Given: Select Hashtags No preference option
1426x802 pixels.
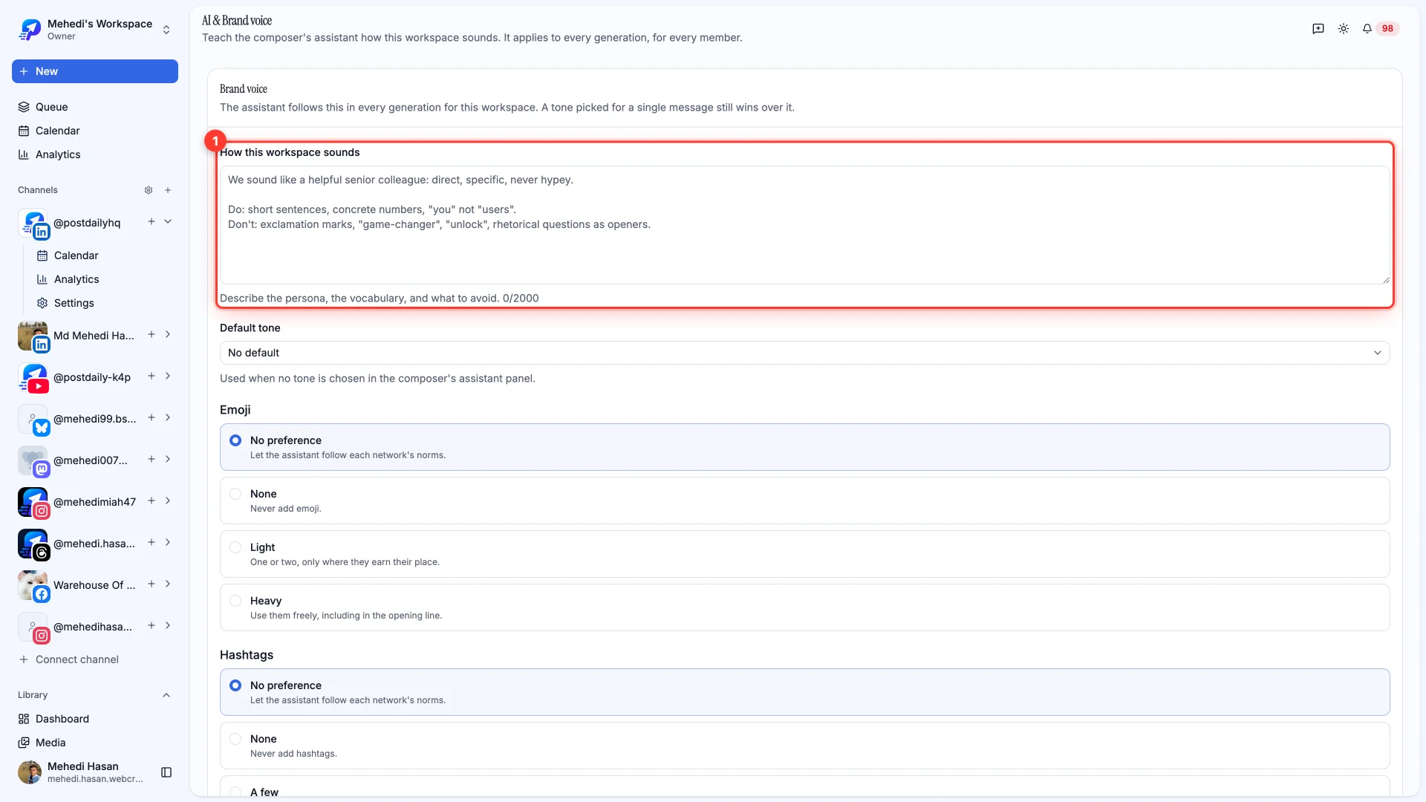Looking at the screenshot, I should coord(804,692).
